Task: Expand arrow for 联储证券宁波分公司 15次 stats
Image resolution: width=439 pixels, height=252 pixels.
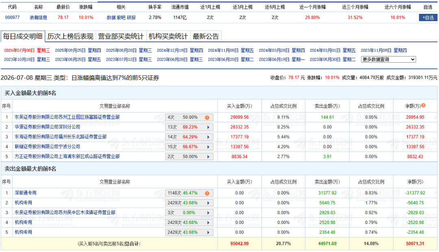Action: pyautogui.click(x=208, y=147)
